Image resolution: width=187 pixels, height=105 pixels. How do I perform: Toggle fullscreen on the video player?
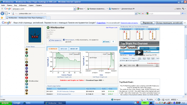pos(157,65)
